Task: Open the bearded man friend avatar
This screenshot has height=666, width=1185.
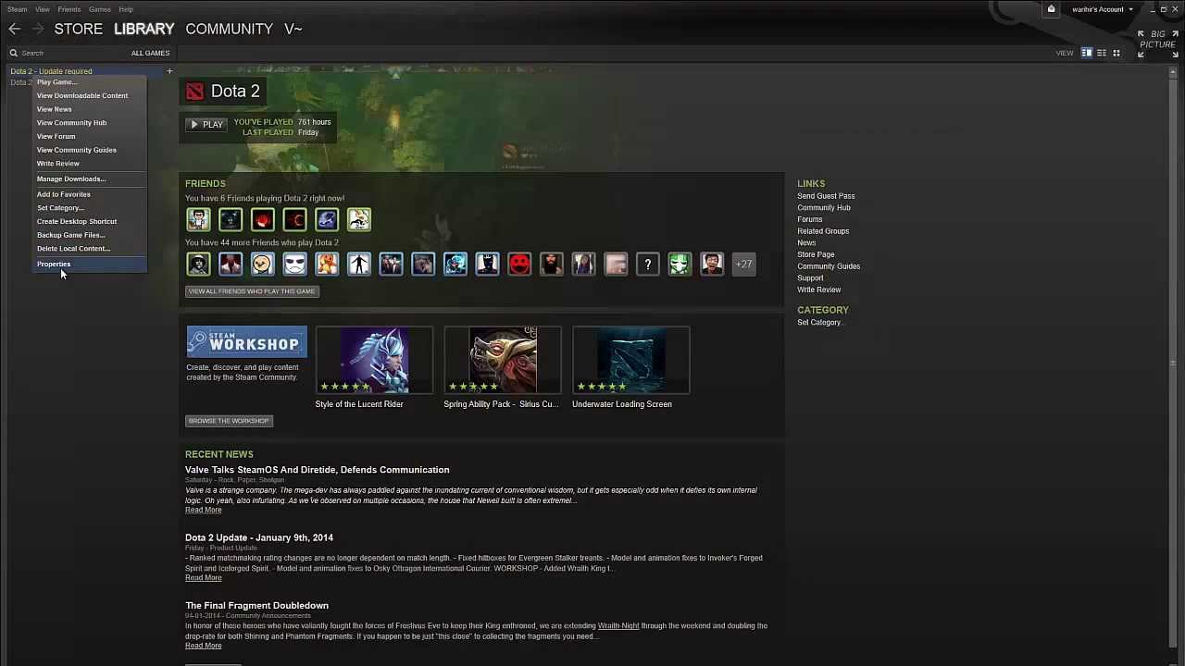Action: coord(552,265)
